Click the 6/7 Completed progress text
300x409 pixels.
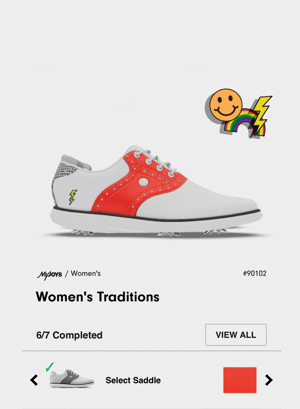70,335
